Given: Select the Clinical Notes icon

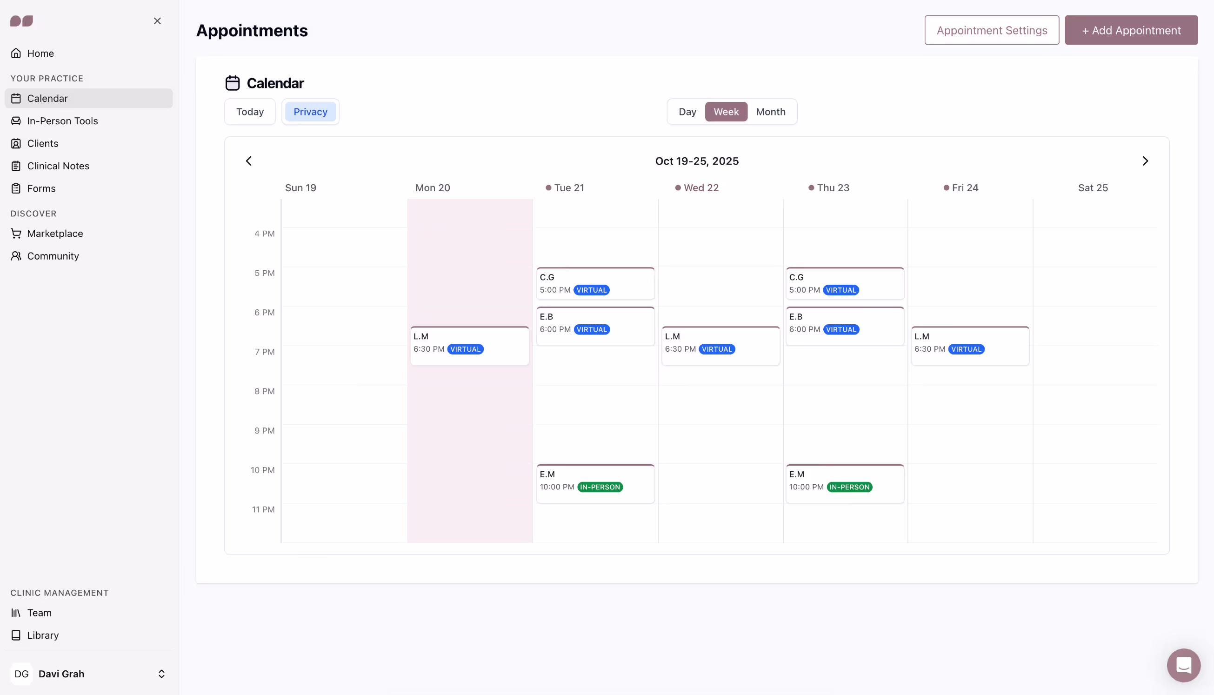Looking at the screenshot, I should coord(16,166).
